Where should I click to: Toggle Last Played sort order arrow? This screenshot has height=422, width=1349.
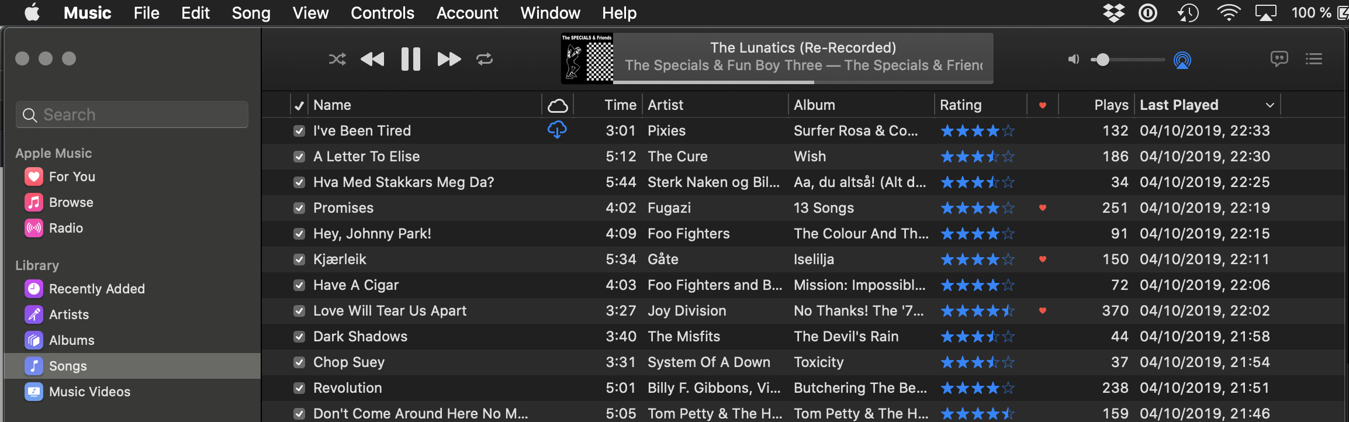[1270, 105]
